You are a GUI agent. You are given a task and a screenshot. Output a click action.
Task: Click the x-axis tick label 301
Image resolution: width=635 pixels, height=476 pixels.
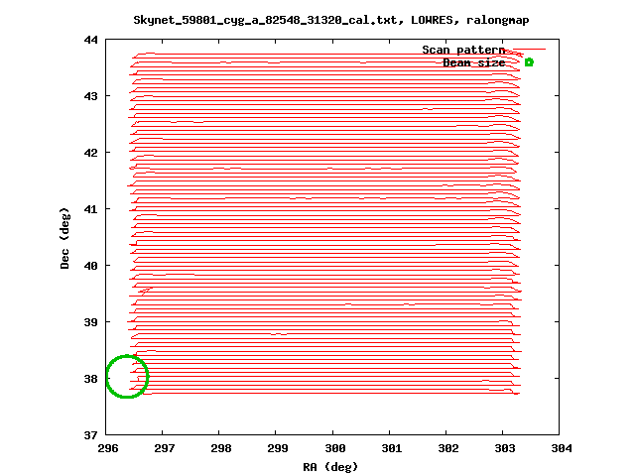coord(392,448)
